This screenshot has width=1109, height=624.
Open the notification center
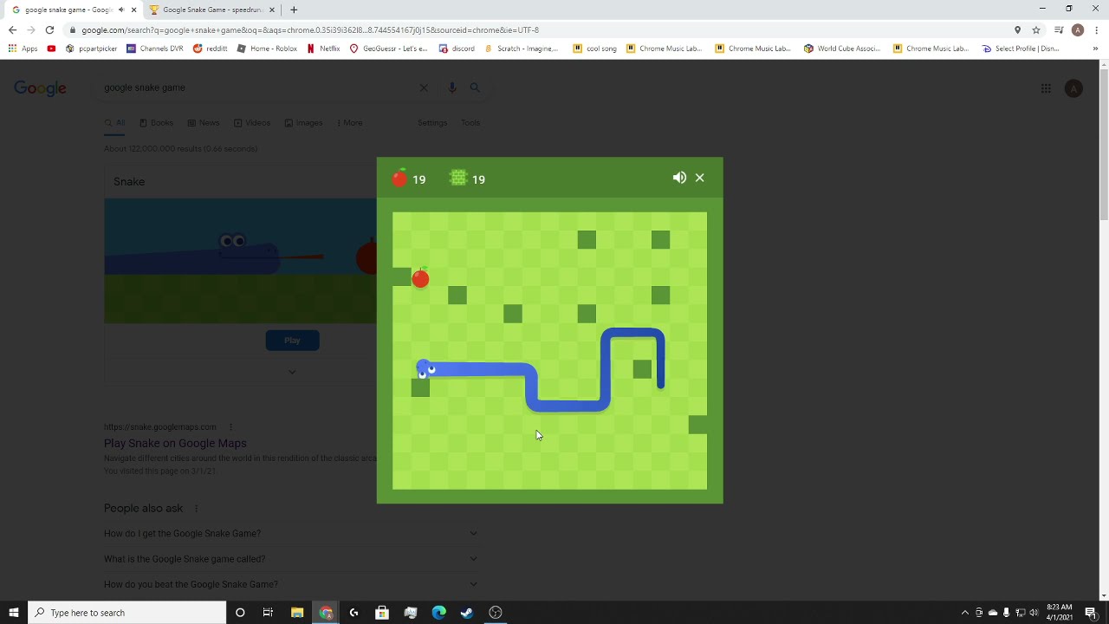1091,613
